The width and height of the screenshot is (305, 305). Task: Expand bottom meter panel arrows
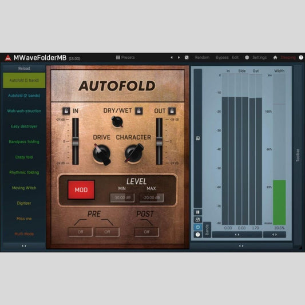[241, 246]
